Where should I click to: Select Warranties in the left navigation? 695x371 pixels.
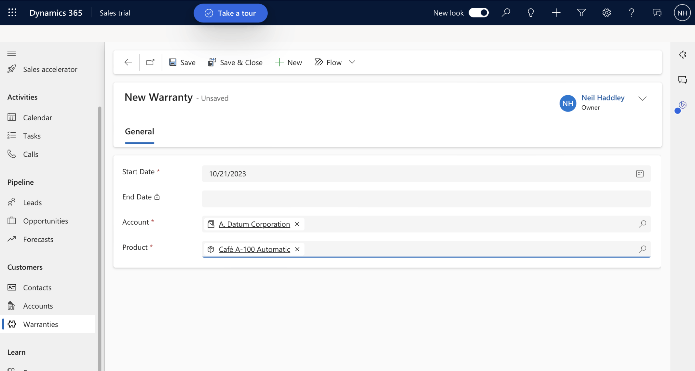(x=40, y=324)
